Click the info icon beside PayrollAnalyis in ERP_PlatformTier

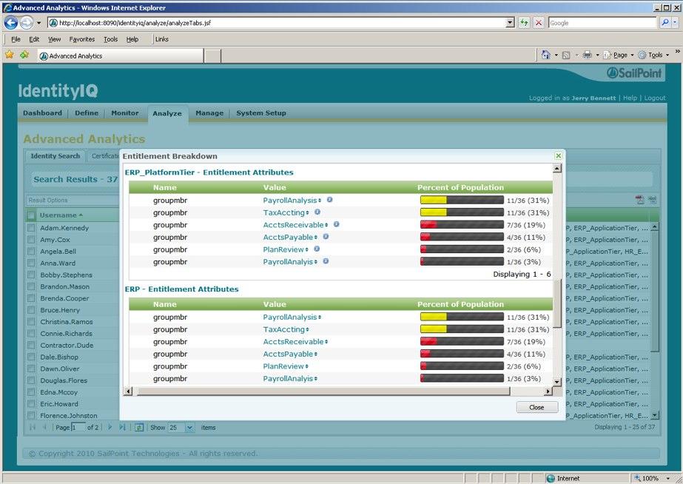[326, 261]
